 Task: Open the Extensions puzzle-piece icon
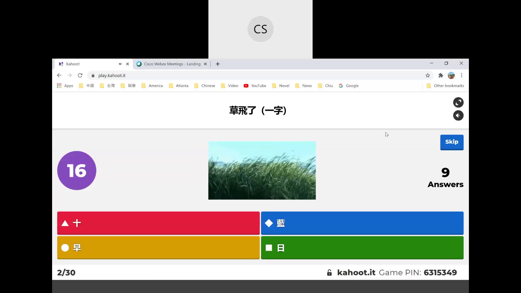[x=441, y=75]
